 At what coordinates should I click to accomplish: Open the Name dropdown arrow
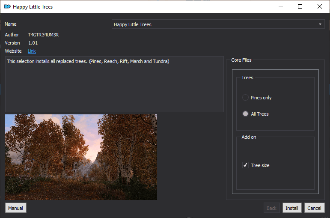coord(320,24)
